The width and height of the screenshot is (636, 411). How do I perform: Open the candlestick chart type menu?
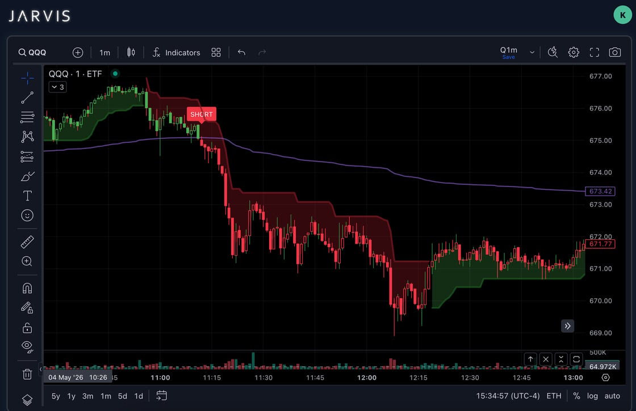tap(131, 52)
